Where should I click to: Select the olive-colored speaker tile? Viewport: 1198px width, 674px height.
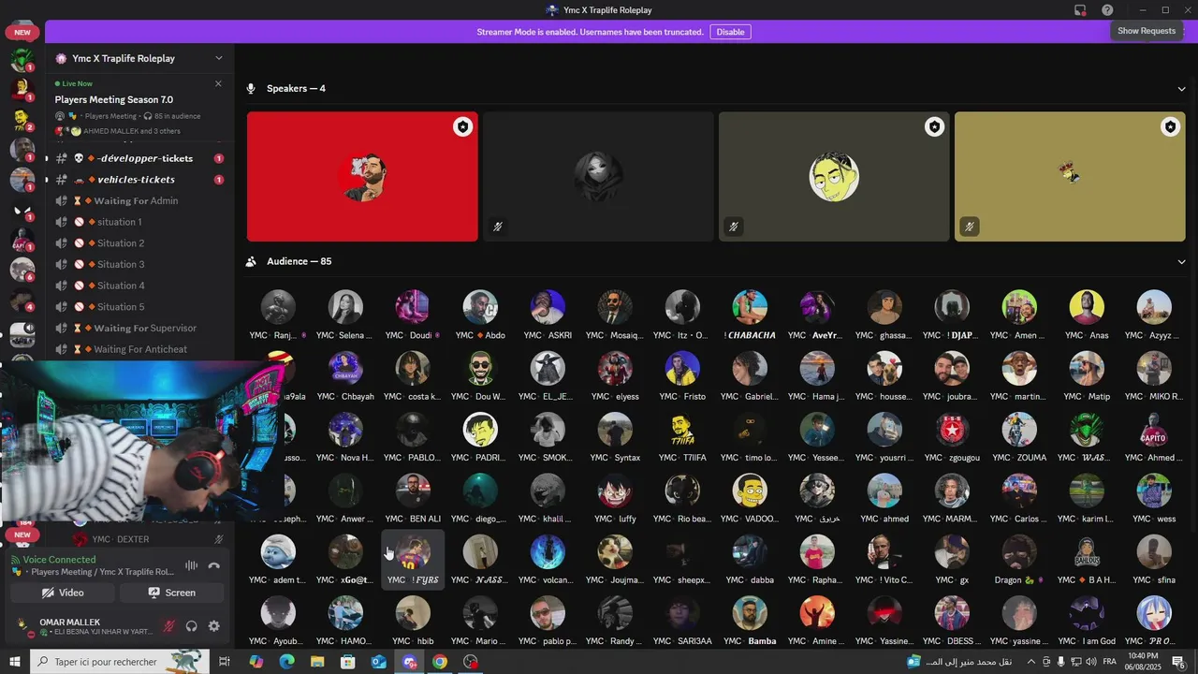tap(1070, 177)
